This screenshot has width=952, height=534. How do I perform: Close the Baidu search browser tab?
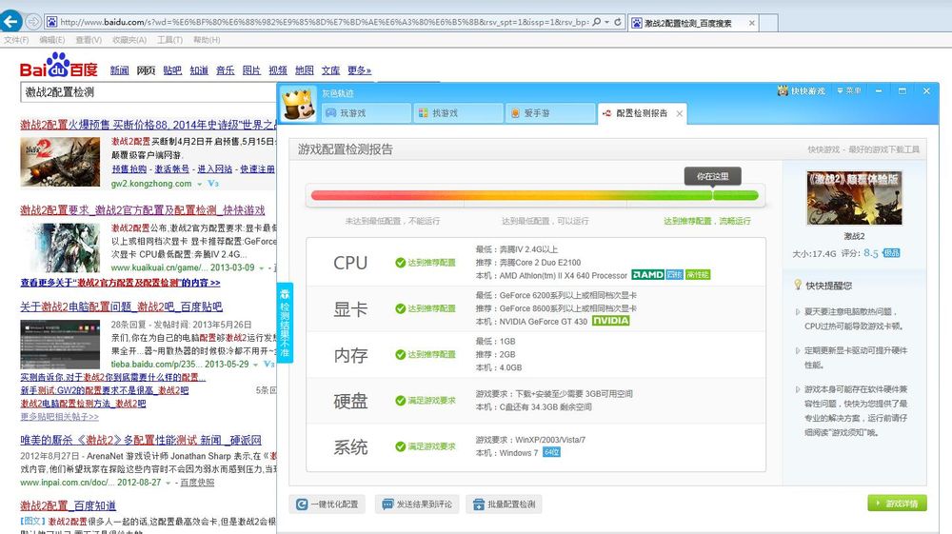coord(752,23)
